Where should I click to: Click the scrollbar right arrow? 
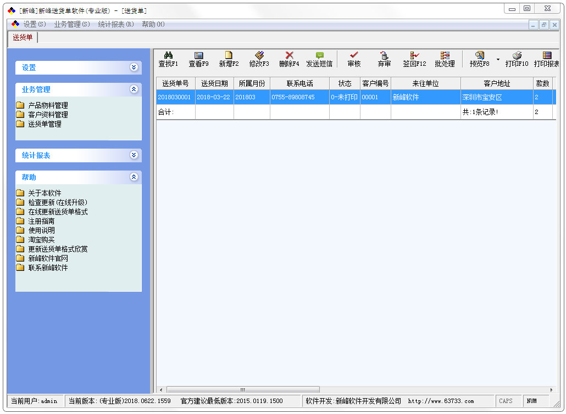click(x=551, y=389)
